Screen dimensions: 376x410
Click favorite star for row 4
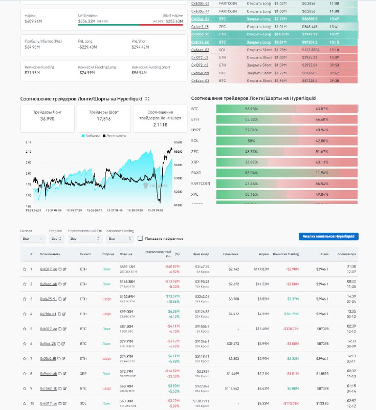pyautogui.click(x=24, y=314)
